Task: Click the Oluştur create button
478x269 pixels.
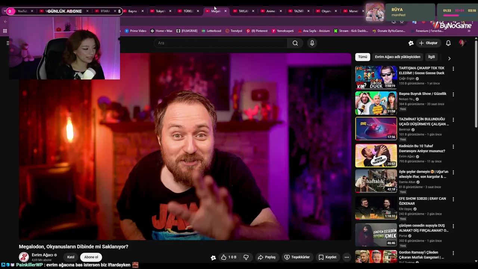Action: click(428, 43)
